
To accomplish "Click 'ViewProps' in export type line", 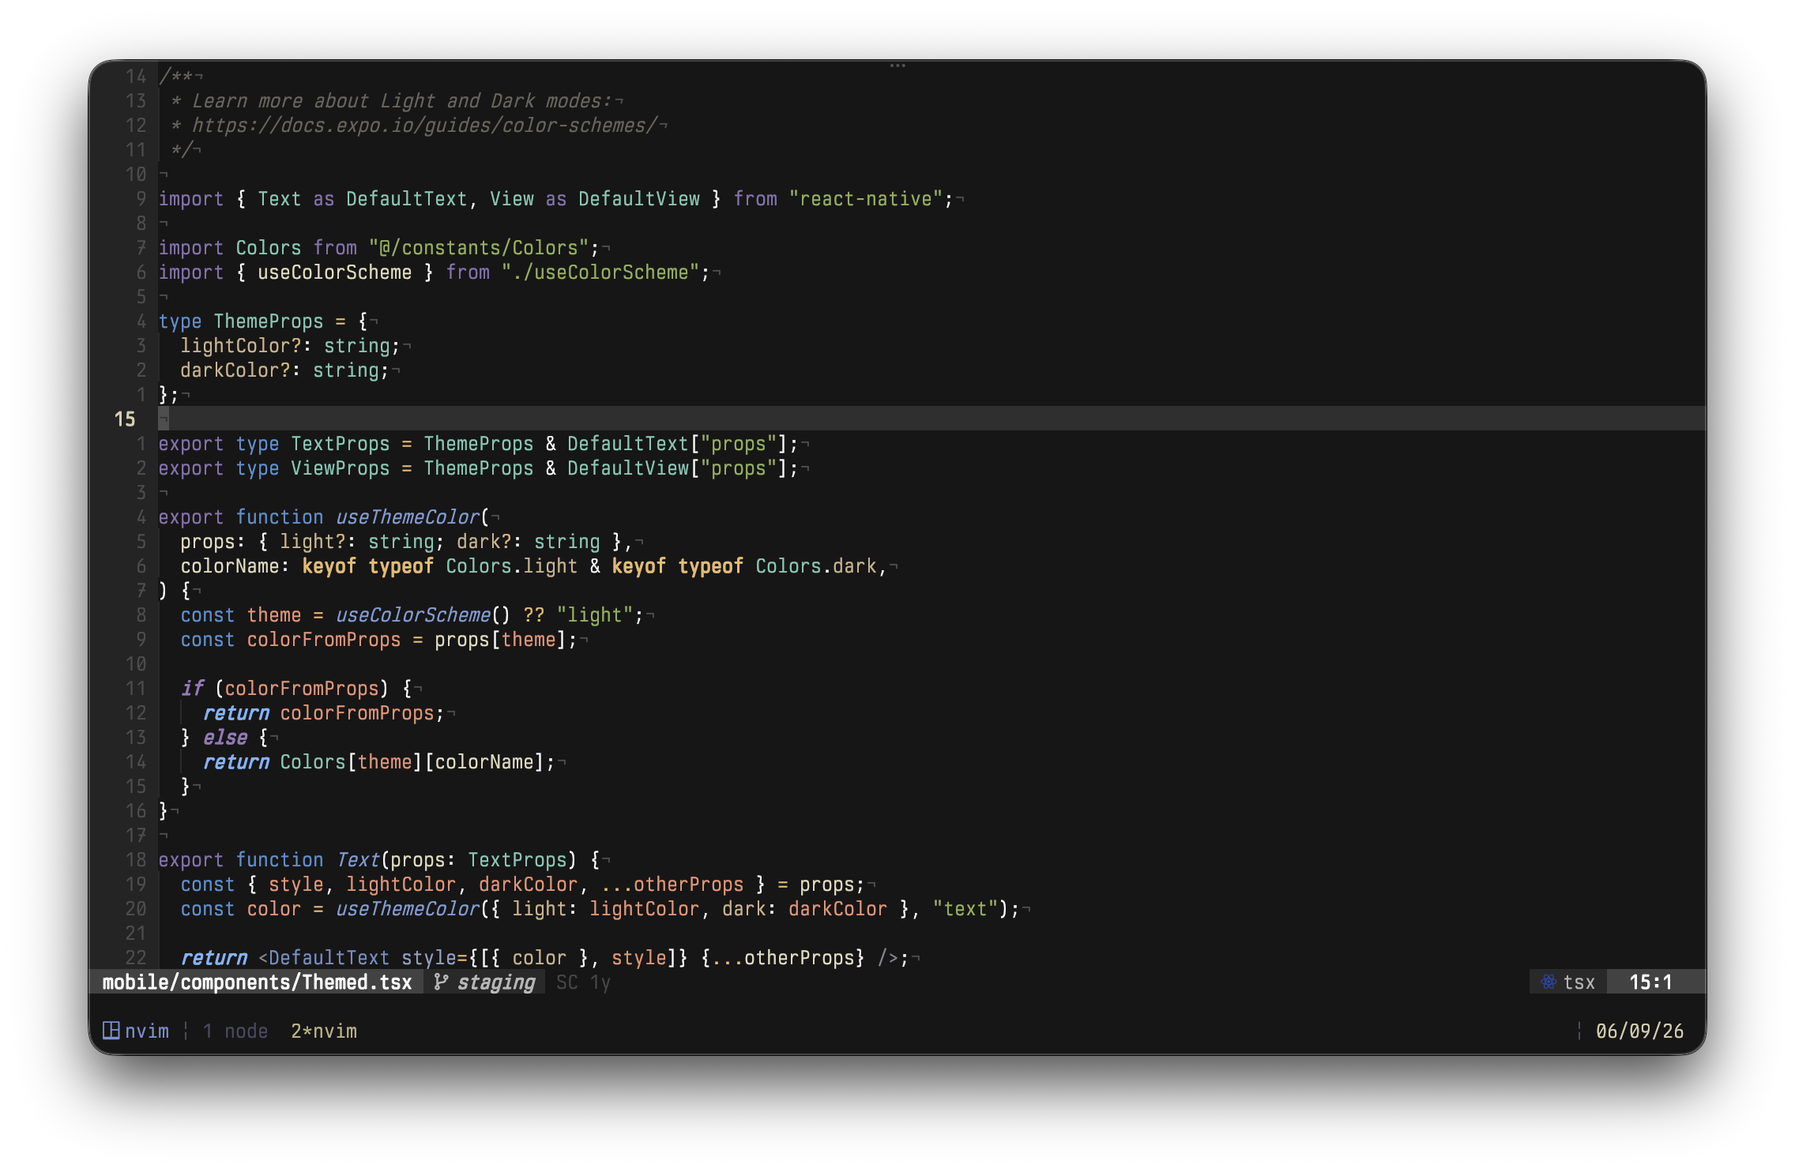I will click(x=341, y=468).
